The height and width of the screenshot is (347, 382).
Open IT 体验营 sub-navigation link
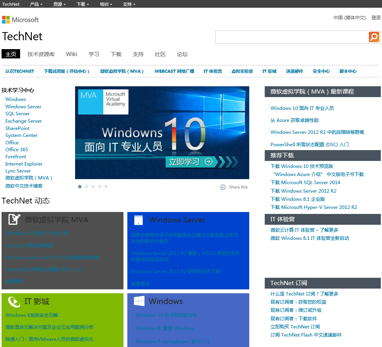pyautogui.click(x=213, y=71)
